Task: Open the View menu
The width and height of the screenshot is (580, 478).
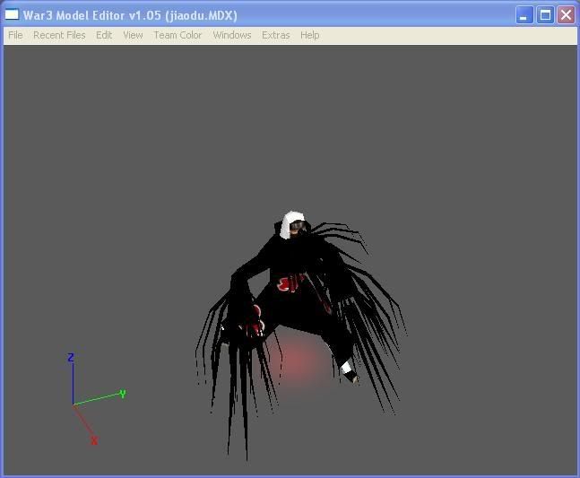Action: pyautogui.click(x=133, y=35)
